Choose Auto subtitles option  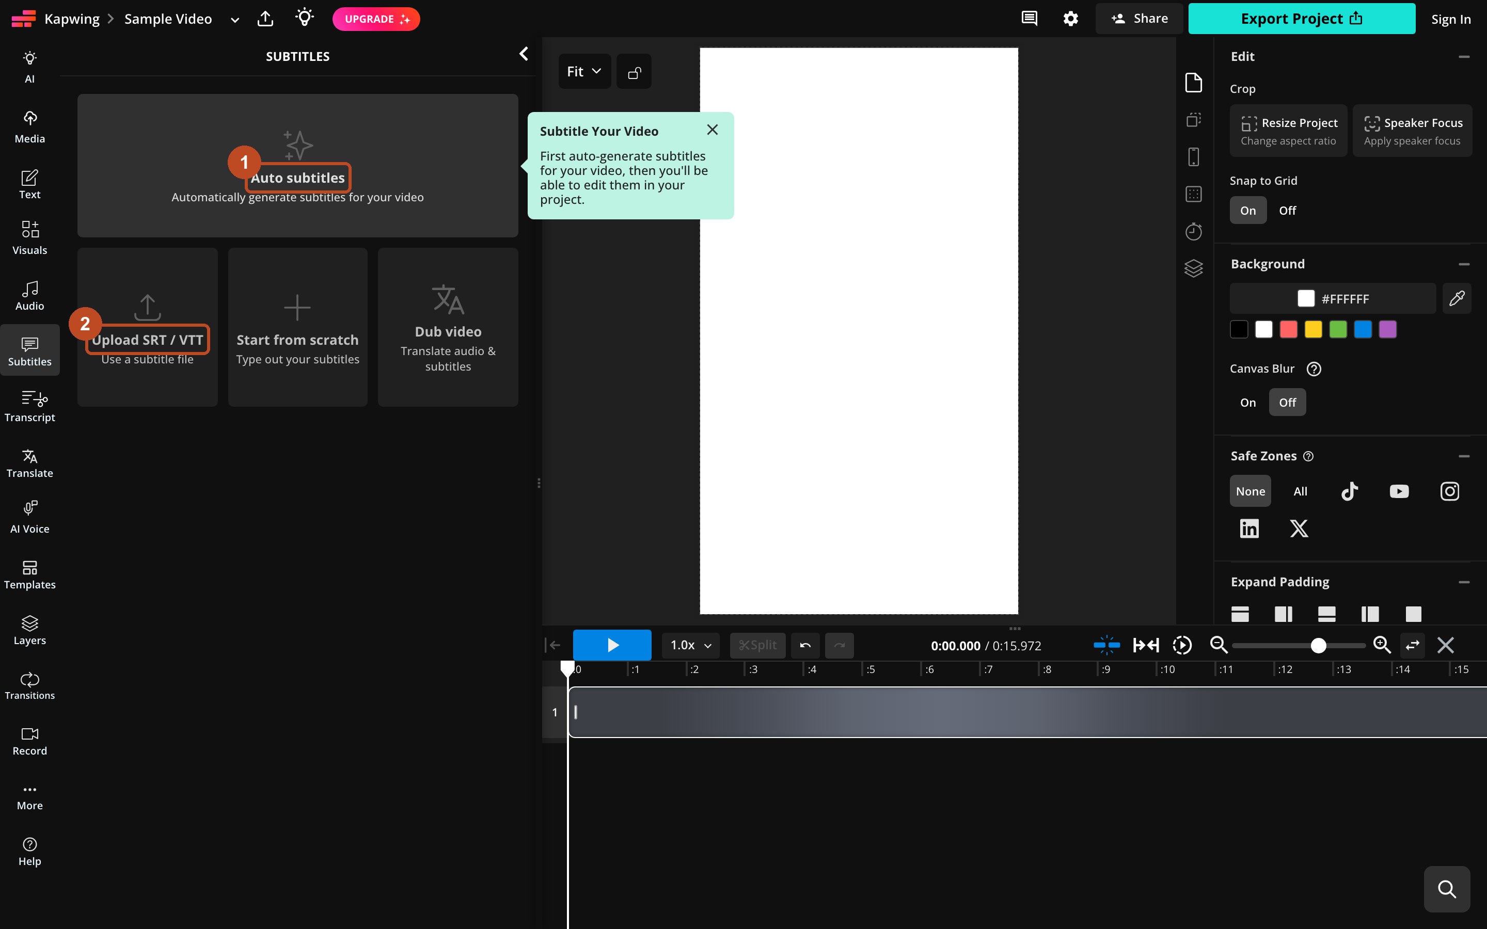[297, 165]
